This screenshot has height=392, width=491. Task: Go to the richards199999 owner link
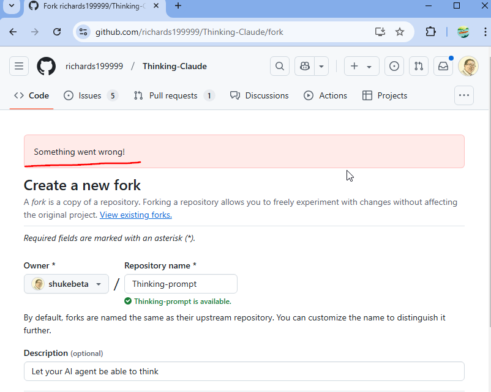point(94,66)
